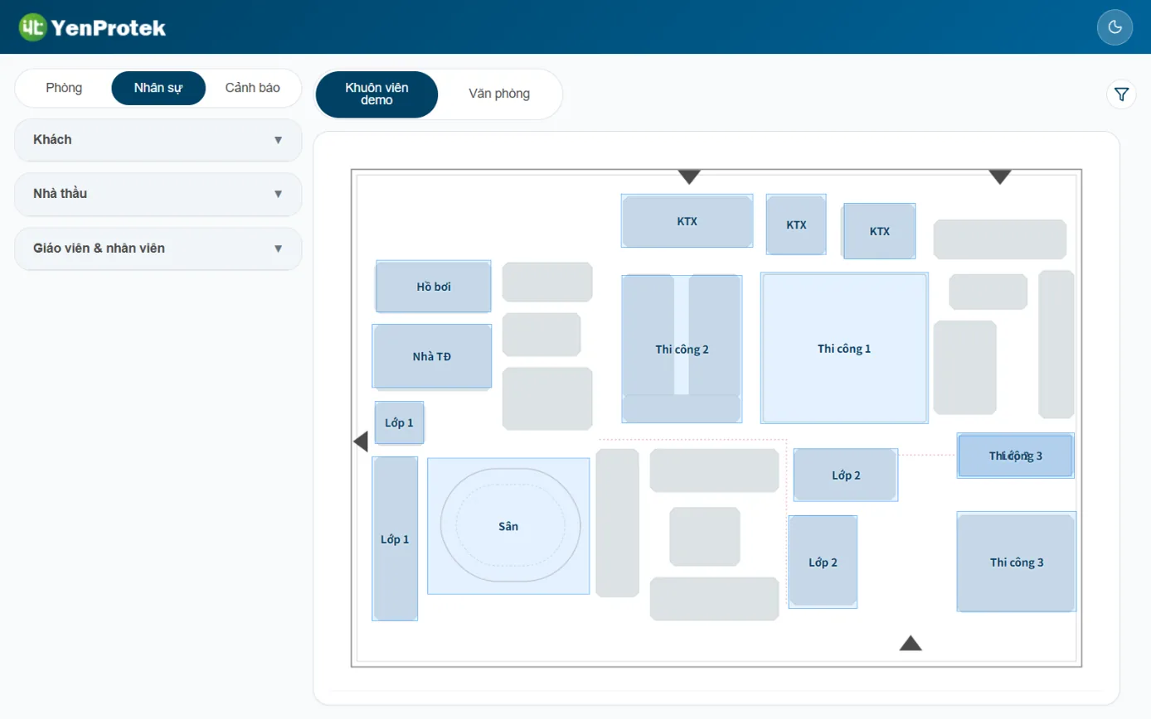Image resolution: width=1151 pixels, height=719 pixels.
Task: Toggle dark mode with the moon icon
Action: [x=1115, y=27]
